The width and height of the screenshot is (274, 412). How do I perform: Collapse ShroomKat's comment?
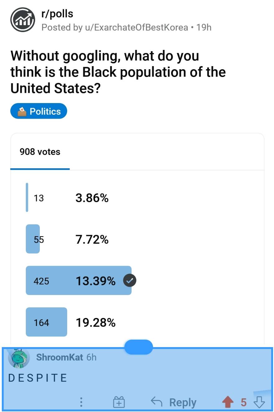pyautogui.click(x=60, y=357)
